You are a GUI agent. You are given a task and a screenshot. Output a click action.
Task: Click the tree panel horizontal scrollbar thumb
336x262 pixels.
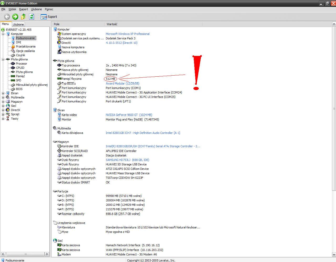click(25, 254)
